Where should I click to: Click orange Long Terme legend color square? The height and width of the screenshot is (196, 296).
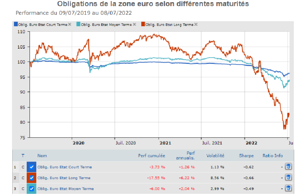click(x=143, y=24)
